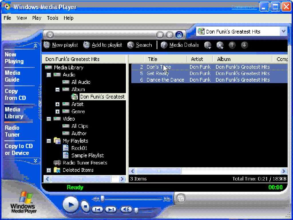This screenshot has height=220, width=293.
Task: Click taskbar scroll up chevron
Action: pos(35,46)
